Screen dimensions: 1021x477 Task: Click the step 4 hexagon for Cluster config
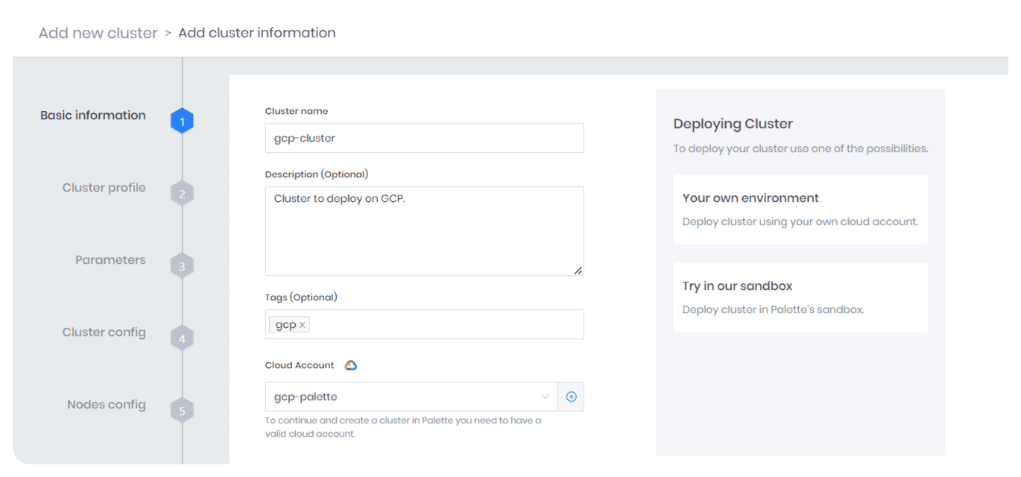(182, 338)
